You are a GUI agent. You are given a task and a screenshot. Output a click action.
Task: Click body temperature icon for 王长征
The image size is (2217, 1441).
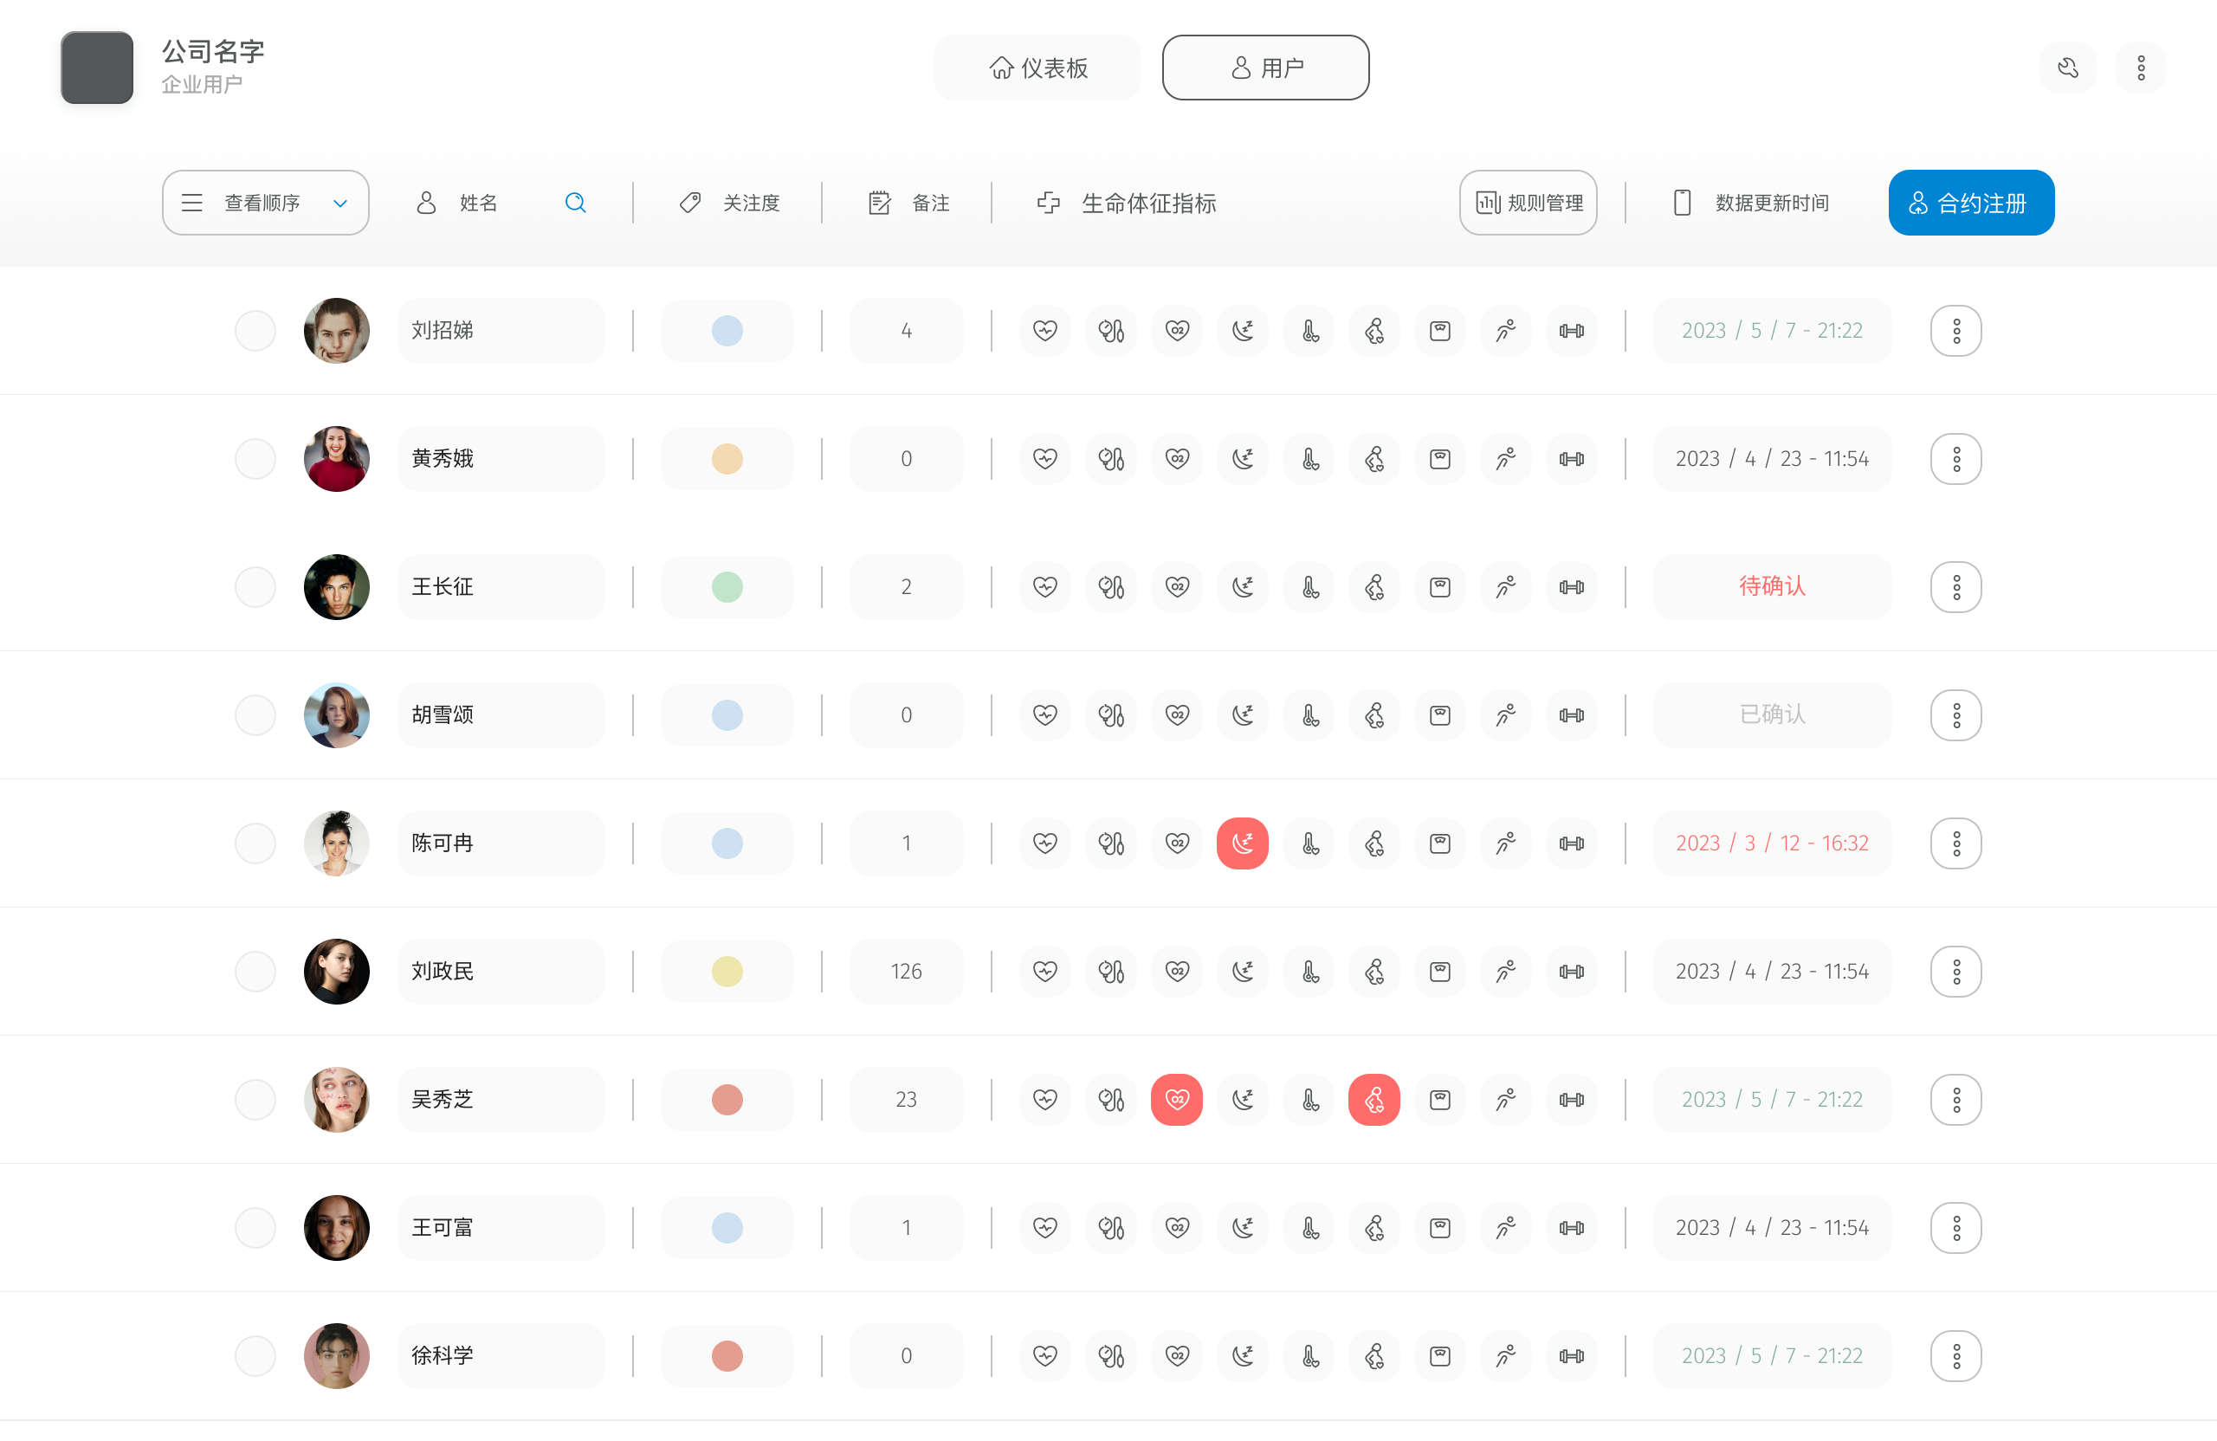(1309, 587)
